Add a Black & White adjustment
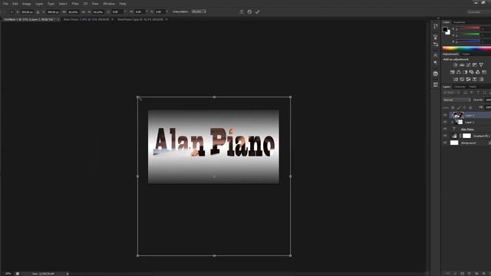The width and height of the screenshot is (491, 276). tap(465, 72)
